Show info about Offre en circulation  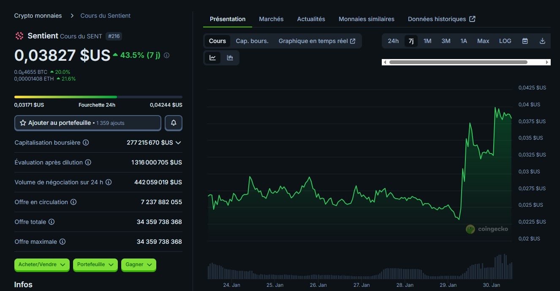click(73, 202)
